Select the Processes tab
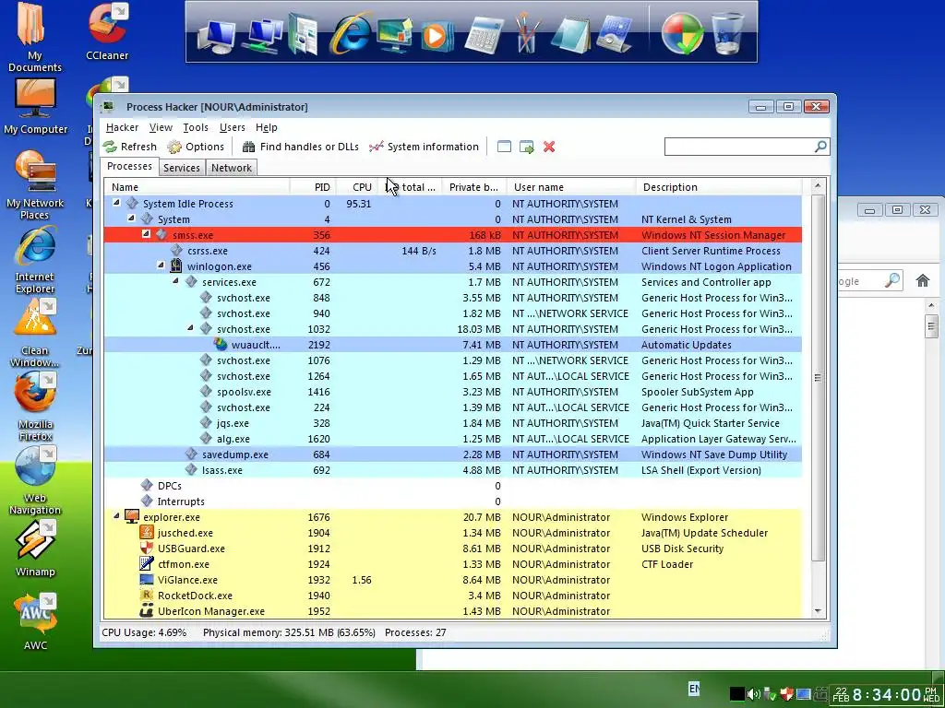Viewport: 945px width, 708px height. click(x=129, y=166)
